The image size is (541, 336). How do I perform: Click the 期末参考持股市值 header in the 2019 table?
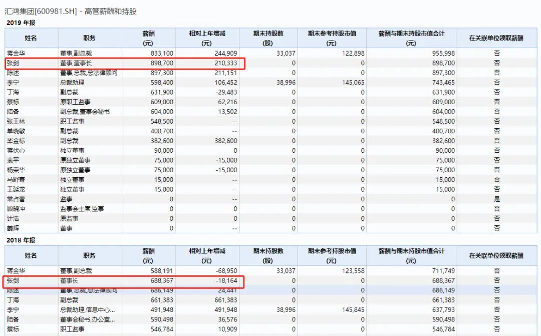pyautogui.click(x=332, y=38)
